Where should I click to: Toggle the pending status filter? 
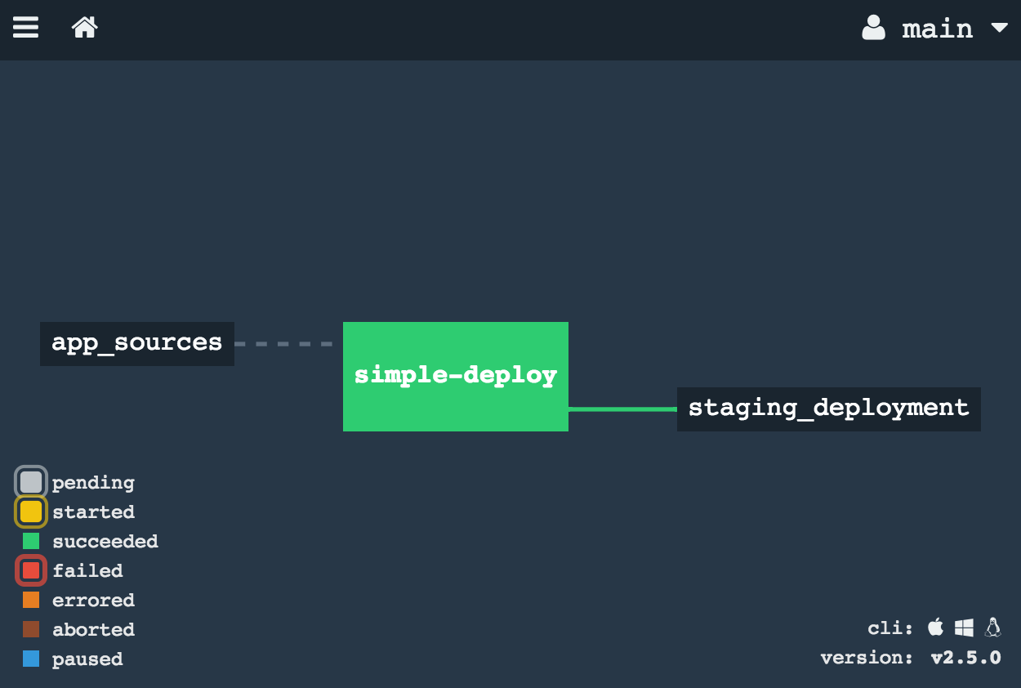pyautogui.click(x=30, y=482)
